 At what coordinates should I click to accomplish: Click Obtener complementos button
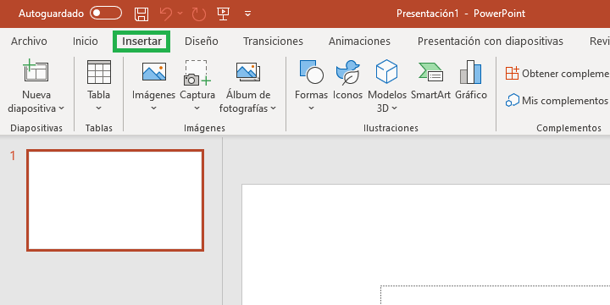click(x=557, y=73)
